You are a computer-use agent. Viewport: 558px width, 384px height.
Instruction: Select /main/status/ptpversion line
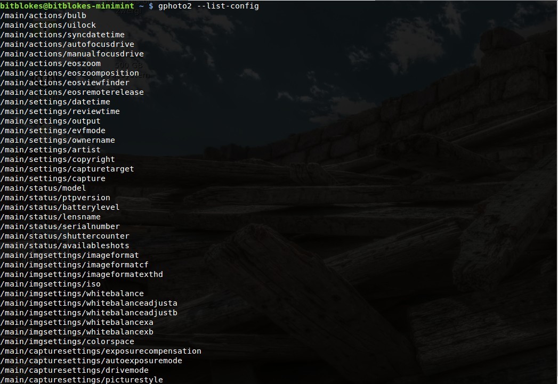point(55,198)
